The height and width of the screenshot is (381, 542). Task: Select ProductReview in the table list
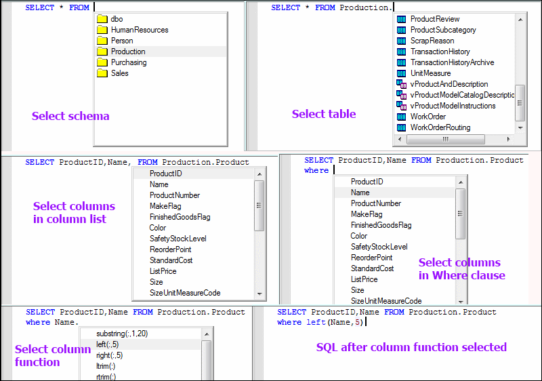pos(435,19)
